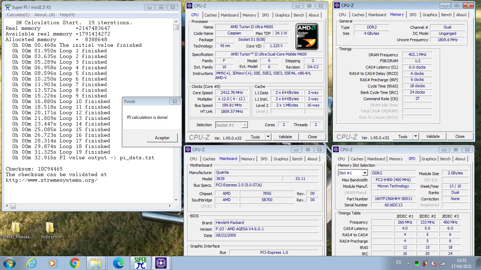Click the 'Loop 19 finished' line
The image size is (481, 270).
61,152
